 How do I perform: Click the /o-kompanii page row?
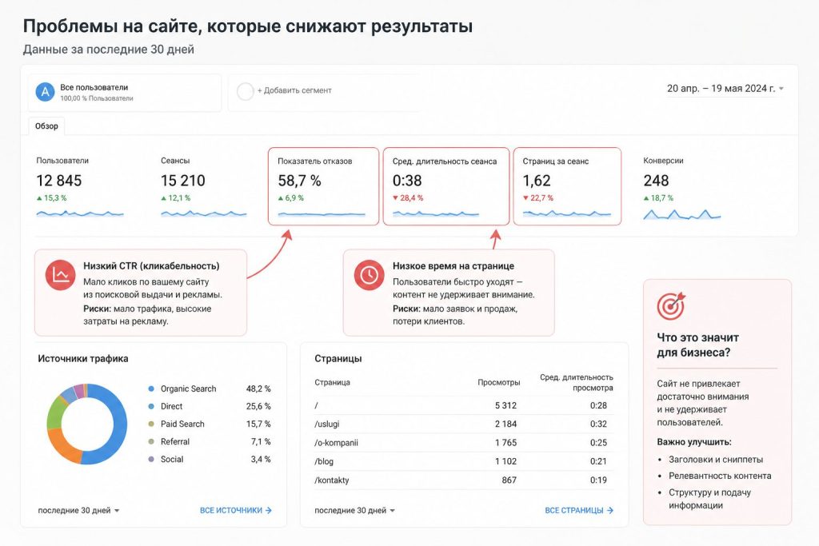[x=464, y=443]
